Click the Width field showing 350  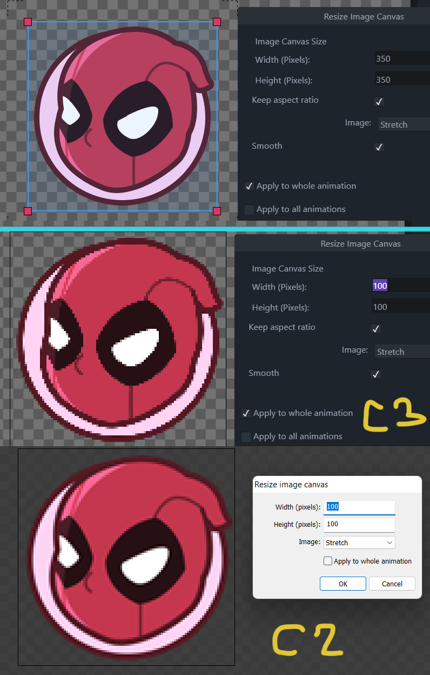tap(402, 58)
